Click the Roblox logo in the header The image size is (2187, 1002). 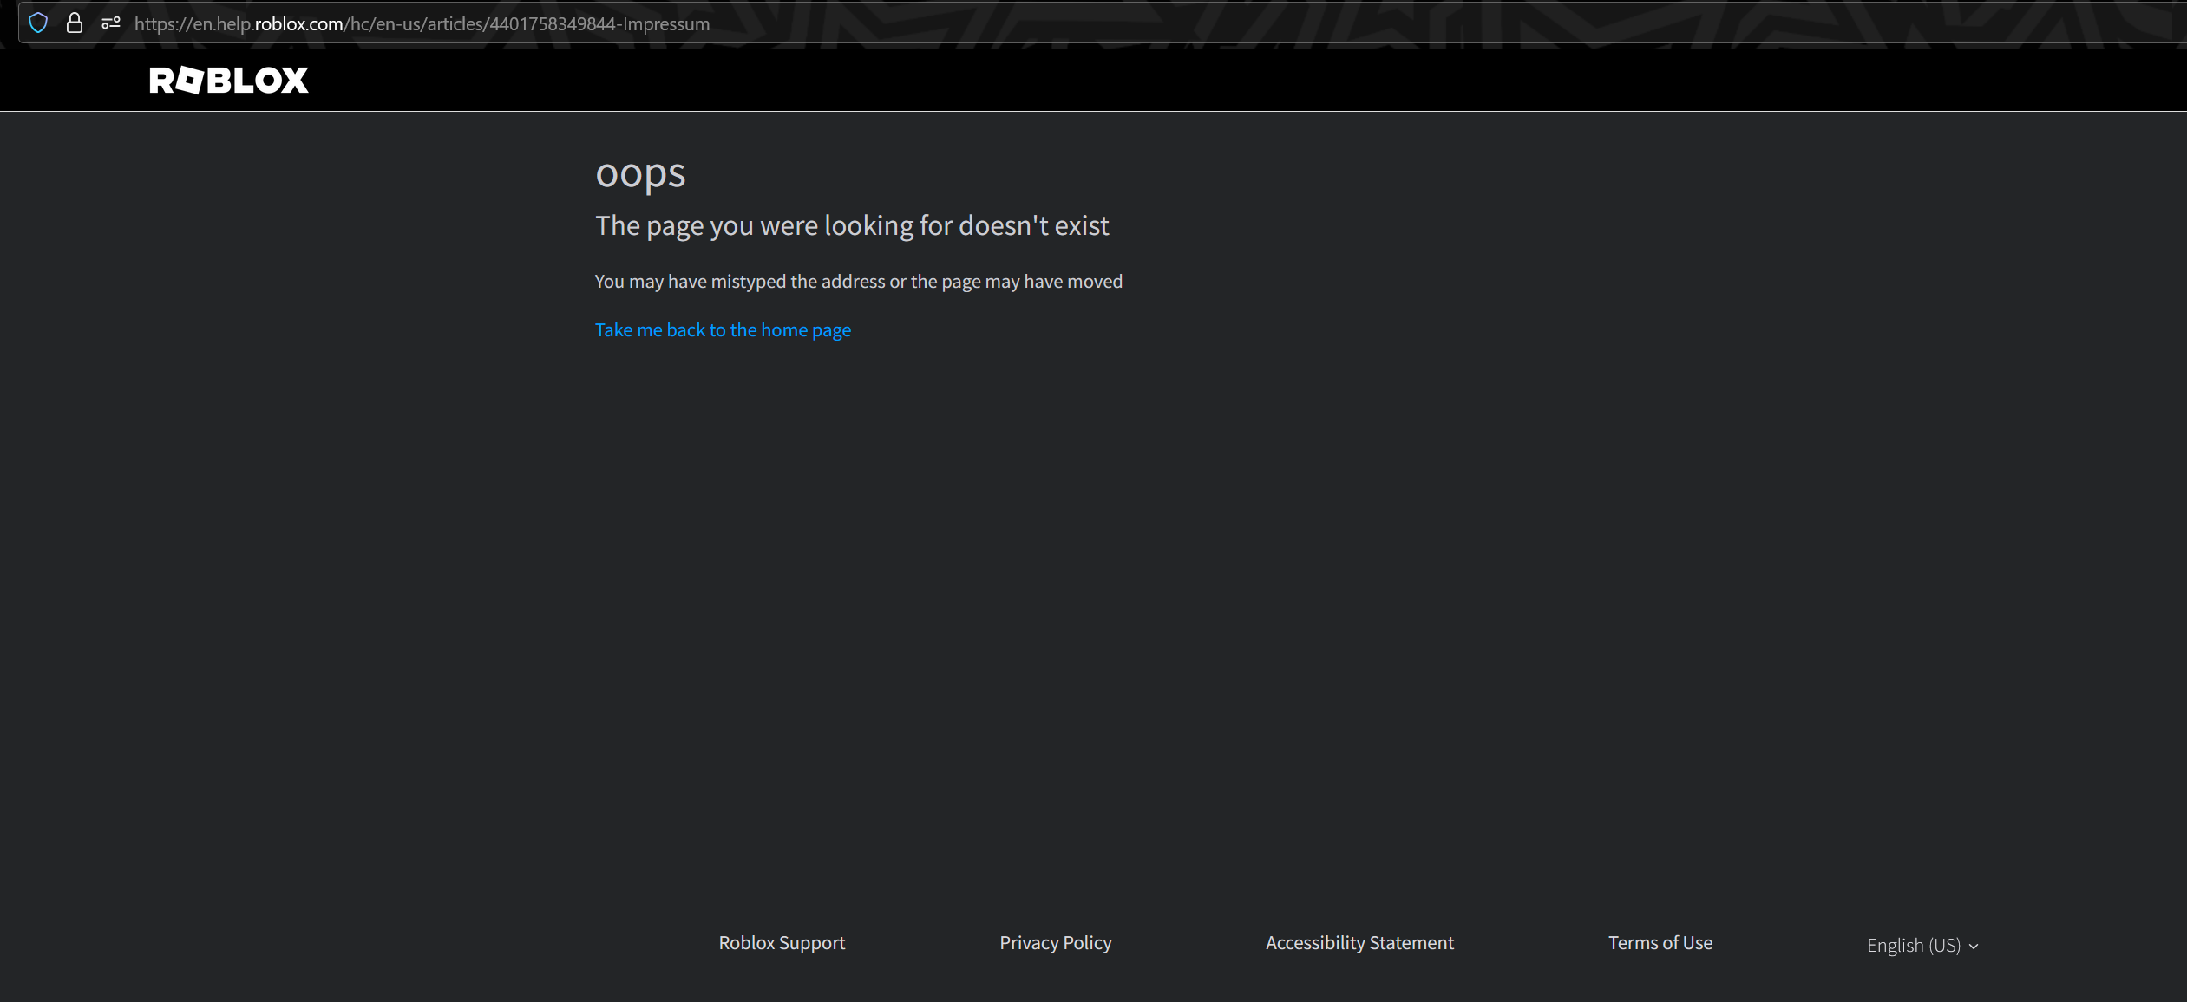[x=228, y=80]
